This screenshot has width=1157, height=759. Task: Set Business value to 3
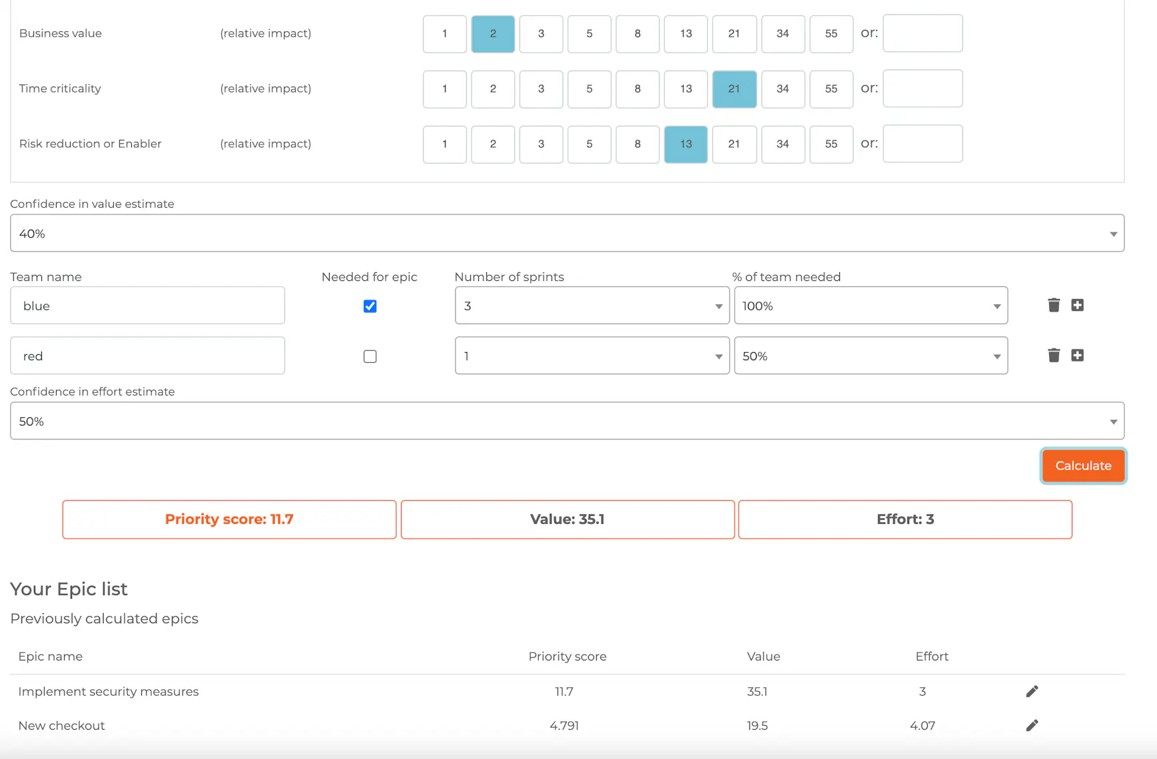[541, 33]
